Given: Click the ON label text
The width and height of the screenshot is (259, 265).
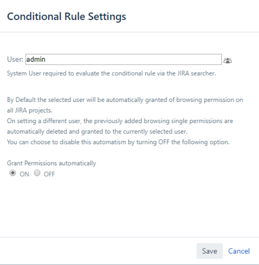Looking at the screenshot, I should [25, 174].
